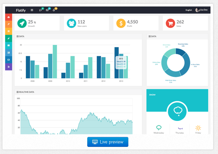Click the tallest 2009 bar in chart
The image size is (218, 154).
coord(55,61)
